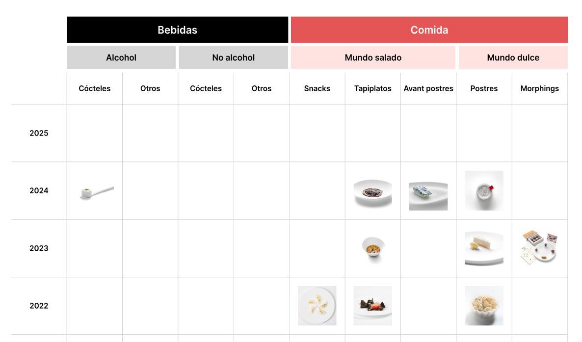Open the 2022 Postres dessert image
This screenshot has height=342, width=582.
click(484, 306)
